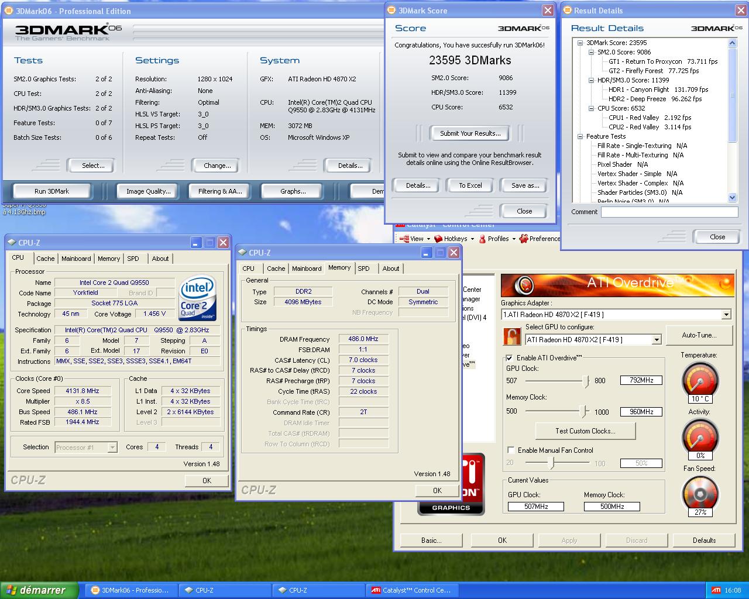Select GT1 - Return To Proxycon result
Viewport: 749px width, 599px height.
click(x=662, y=61)
